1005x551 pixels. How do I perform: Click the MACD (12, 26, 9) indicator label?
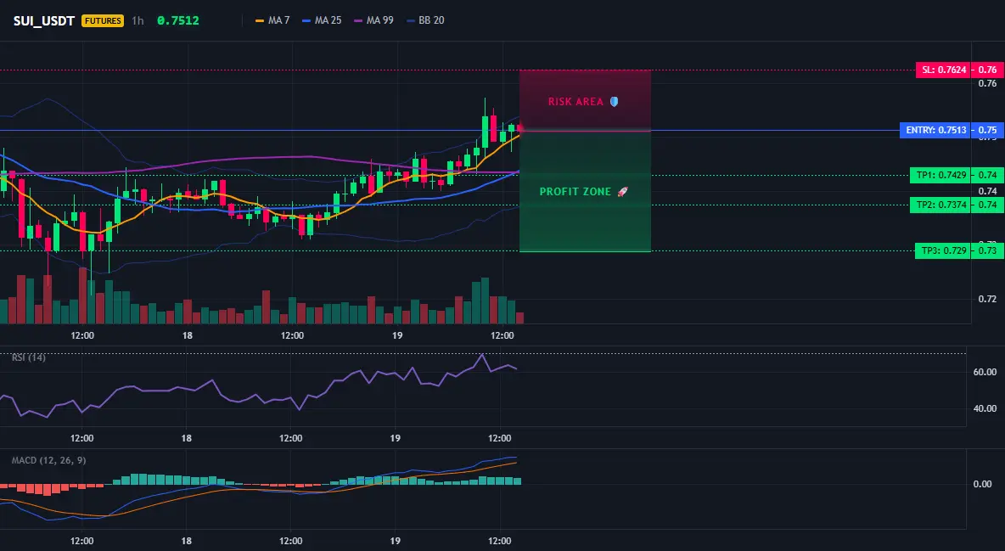point(48,460)
